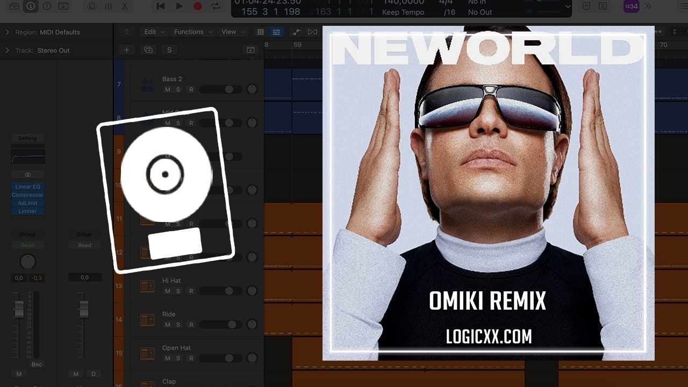
Task: Open the Editors scissors icon
Action: 125,6
